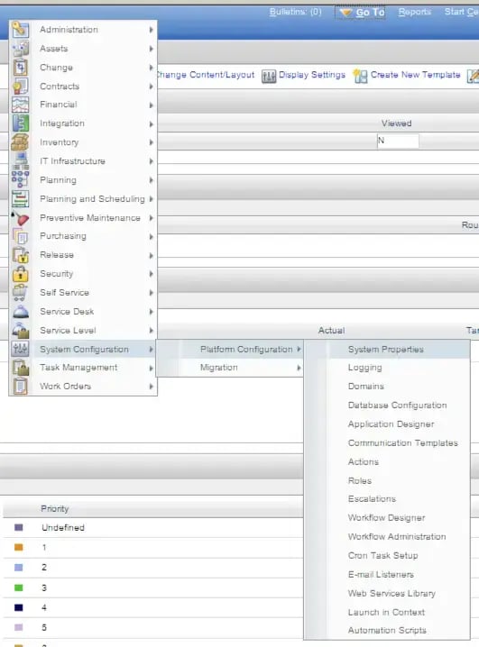Open Automation Scripts
479x647 pixels.
(387, 631)
